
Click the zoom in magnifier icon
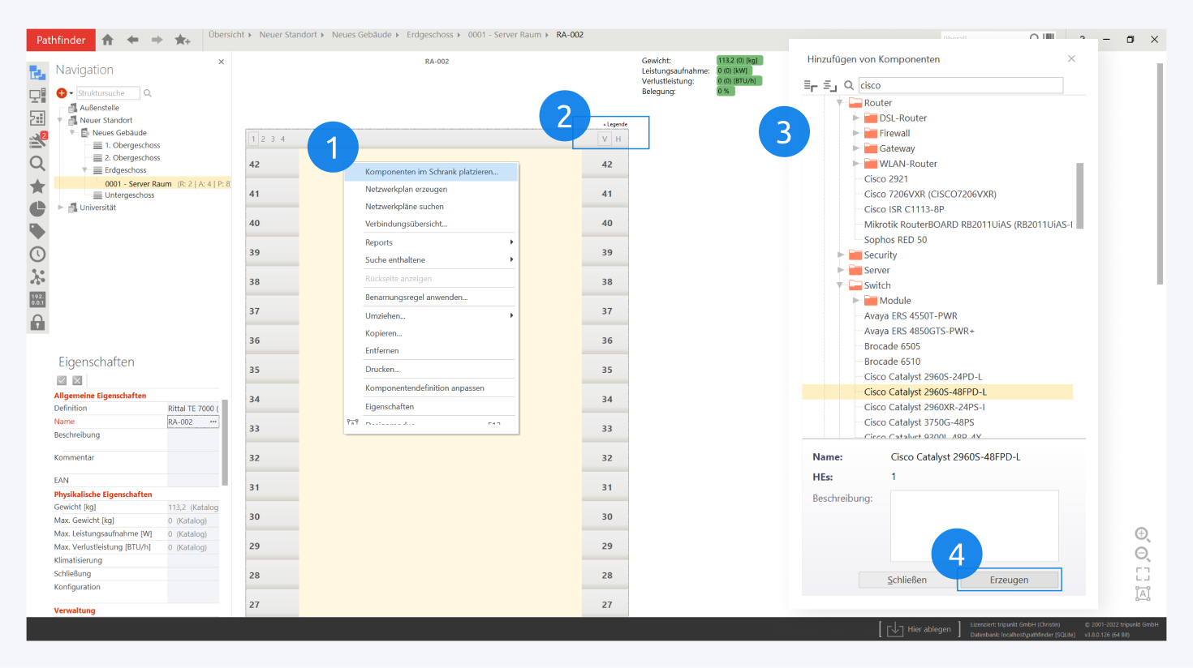(1143, 534)
